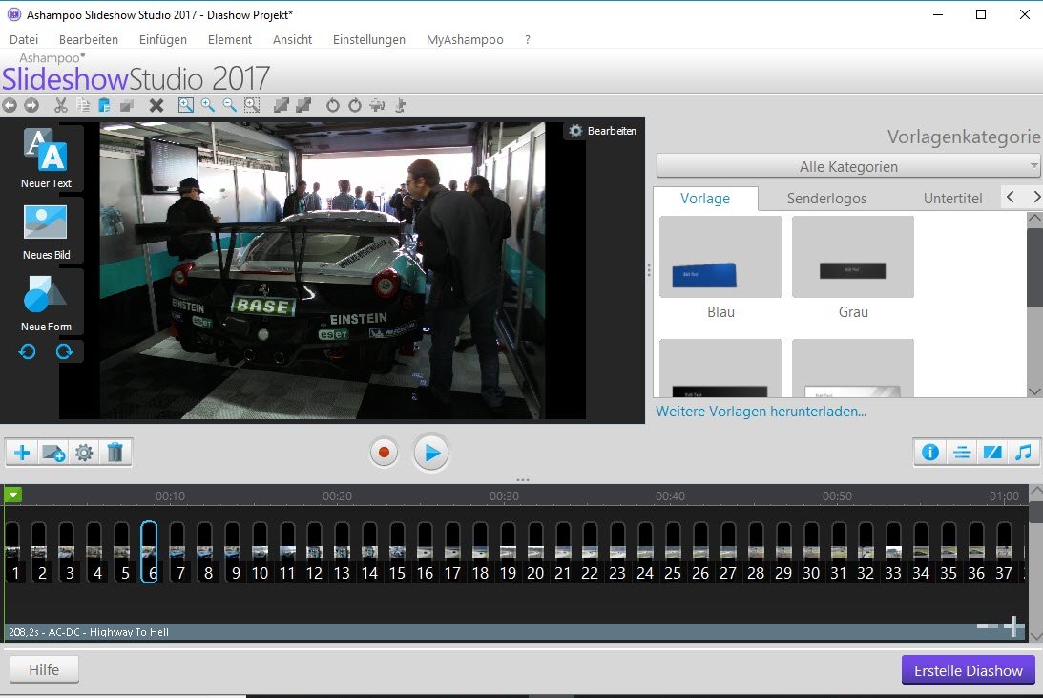1043x698 pixels.
Task: Click Weitere Vorlagen herunterladen link
Action: coord(761,412)
